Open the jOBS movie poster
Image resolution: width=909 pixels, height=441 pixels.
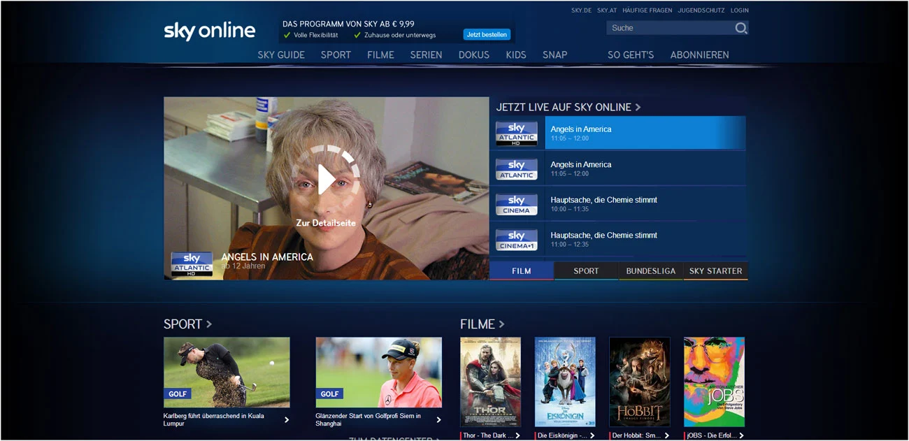(714, 382)
